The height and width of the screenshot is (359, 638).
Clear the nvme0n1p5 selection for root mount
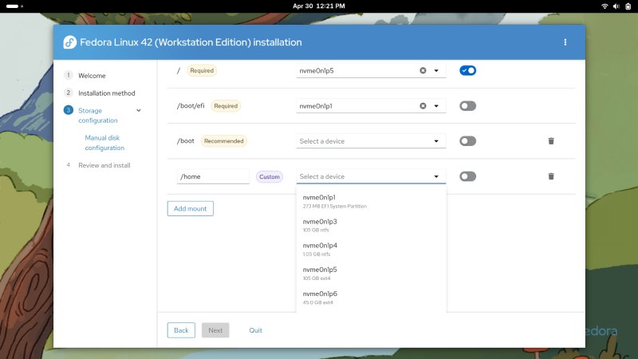(423, 70)
